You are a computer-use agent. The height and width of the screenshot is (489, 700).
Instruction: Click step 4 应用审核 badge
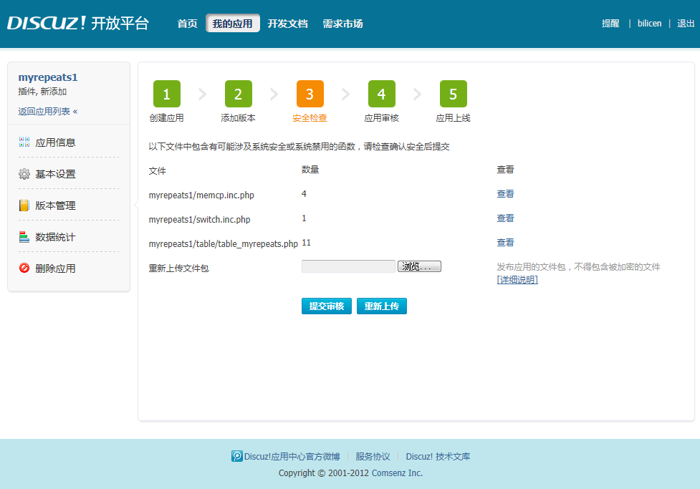click(382, 94)
